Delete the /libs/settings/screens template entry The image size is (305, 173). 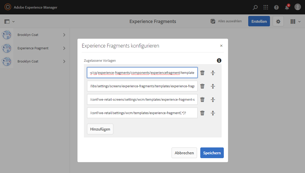202,86
